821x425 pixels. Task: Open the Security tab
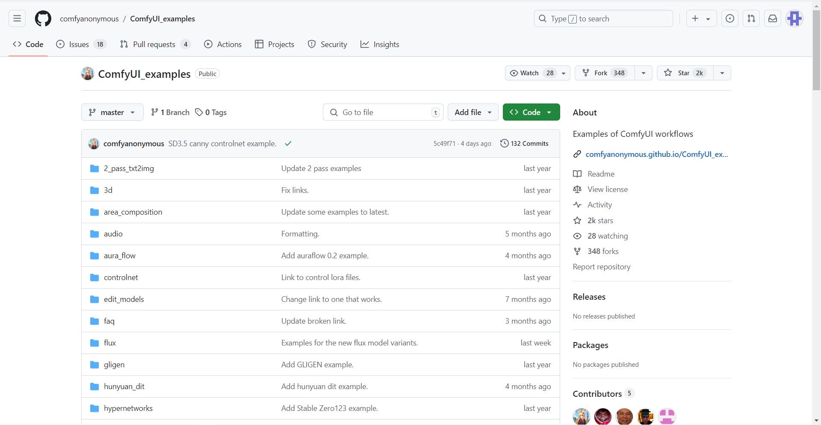click(328, 44)
